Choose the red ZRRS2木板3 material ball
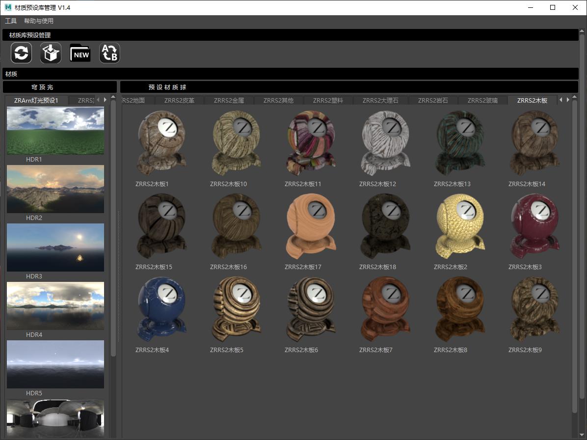The width and height of the screenshot is (587, 440). [x=534, y=225]
